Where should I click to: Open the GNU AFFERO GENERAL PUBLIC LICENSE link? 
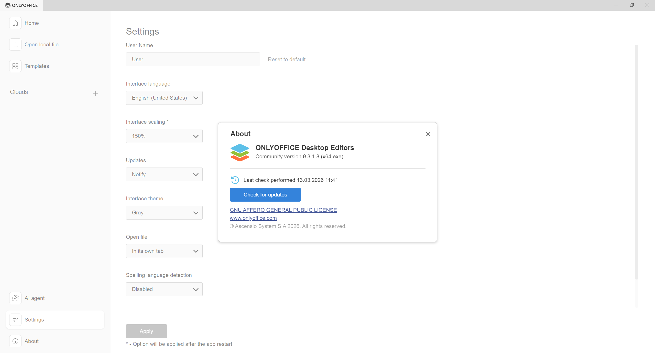[283, 210]
